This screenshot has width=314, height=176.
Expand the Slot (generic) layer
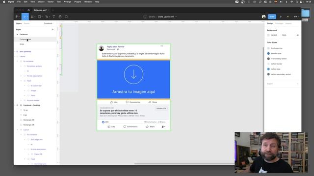coord(15,51)
